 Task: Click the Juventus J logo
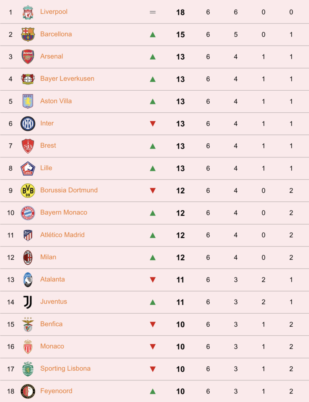[x=28, y=302]
